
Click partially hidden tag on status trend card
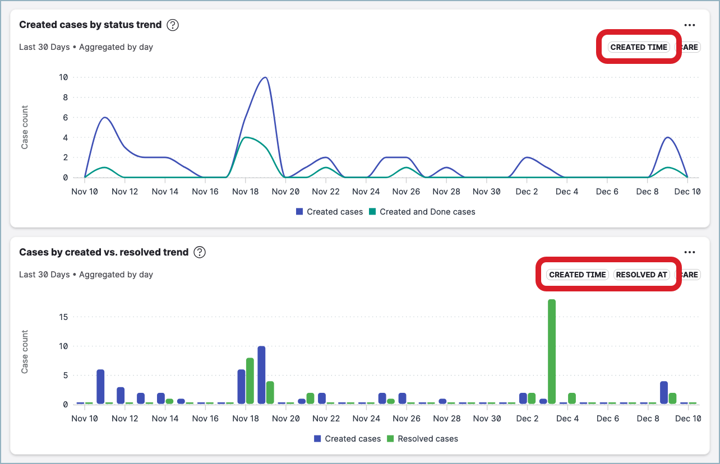[689, 47]
